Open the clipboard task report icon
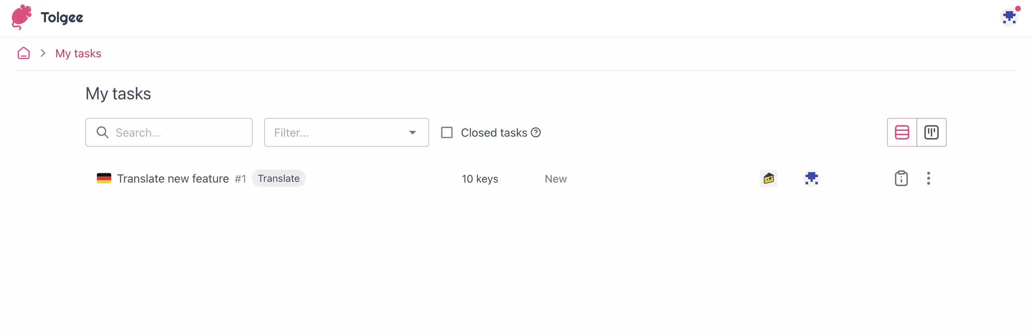The height and width of the screenshot is (331, 1032). pos(901,179)
